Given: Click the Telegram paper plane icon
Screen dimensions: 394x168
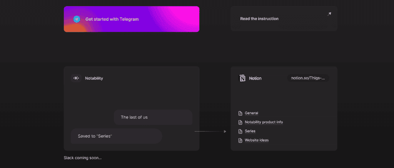Looking at the screenshot, I should [77, 19].
